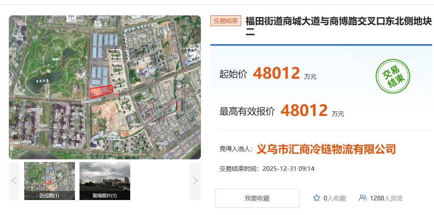Click the 最高有效报价 48012 amount
The width and height of the screenshot is (434, 215).
[x=304, y=111]
